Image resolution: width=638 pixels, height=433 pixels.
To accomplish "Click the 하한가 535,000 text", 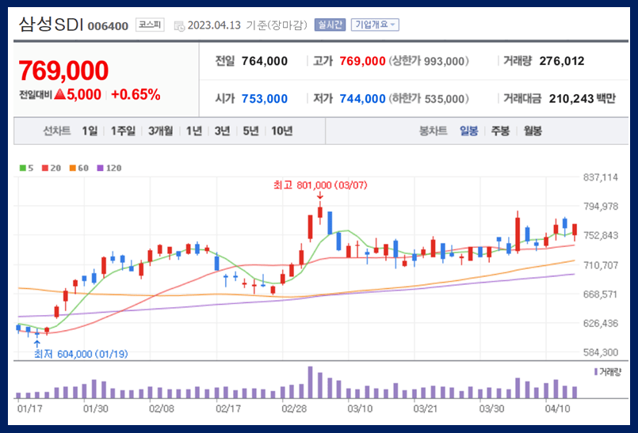I will [429, 99].
